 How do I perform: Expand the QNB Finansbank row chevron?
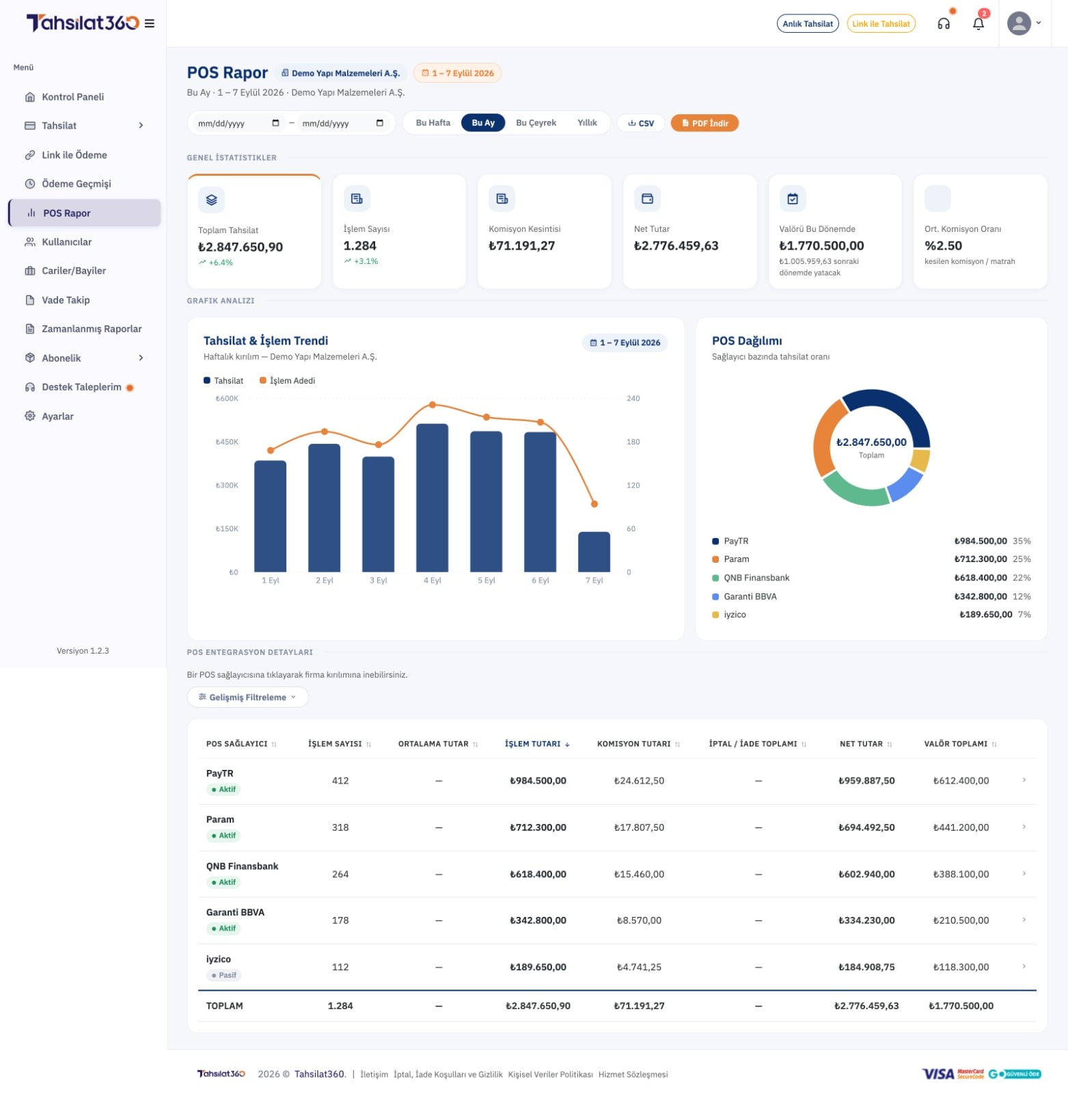[1024, 874]
